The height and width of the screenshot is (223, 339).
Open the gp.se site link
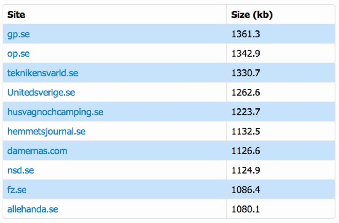[x=19, y=34]
